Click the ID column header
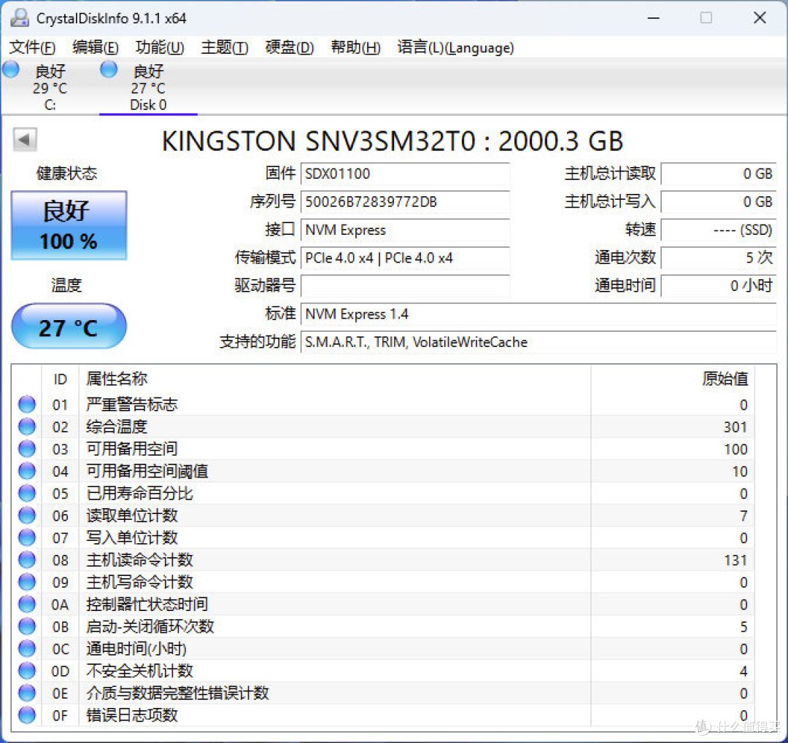Image resolution: width=788 pixels, height=743 pixels. [x=60, y=378]
